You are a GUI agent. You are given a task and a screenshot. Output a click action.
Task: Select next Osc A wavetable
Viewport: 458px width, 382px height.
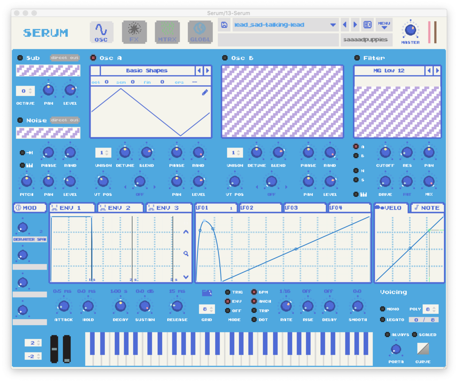coord(207,70)
